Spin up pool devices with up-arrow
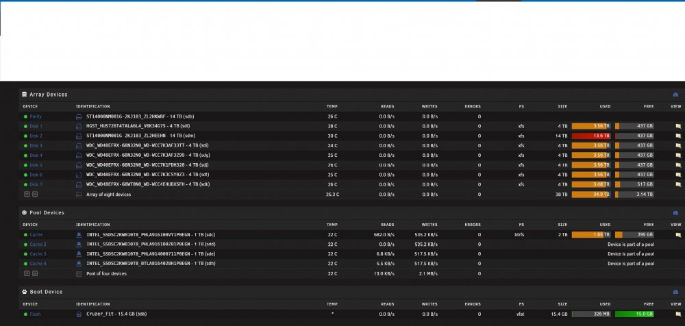 point(35,273)
